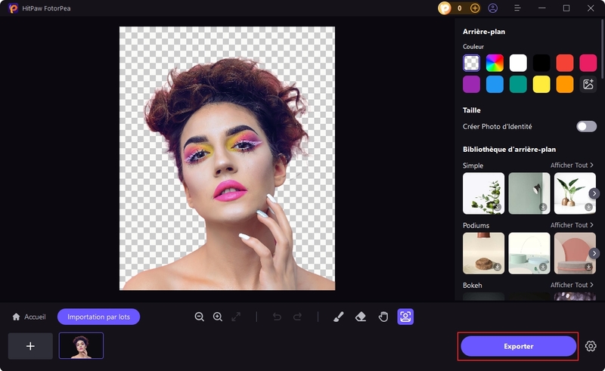Zoom in on the canvas
Viewport: 605px width, 371px height.
(x=218, y=317)
